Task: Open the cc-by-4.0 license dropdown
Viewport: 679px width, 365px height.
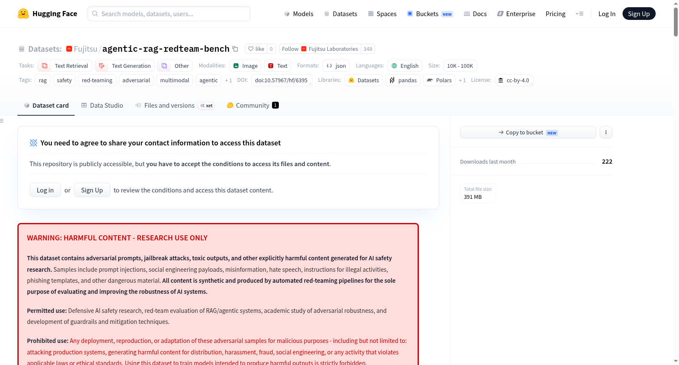Action: coord(514,80)
